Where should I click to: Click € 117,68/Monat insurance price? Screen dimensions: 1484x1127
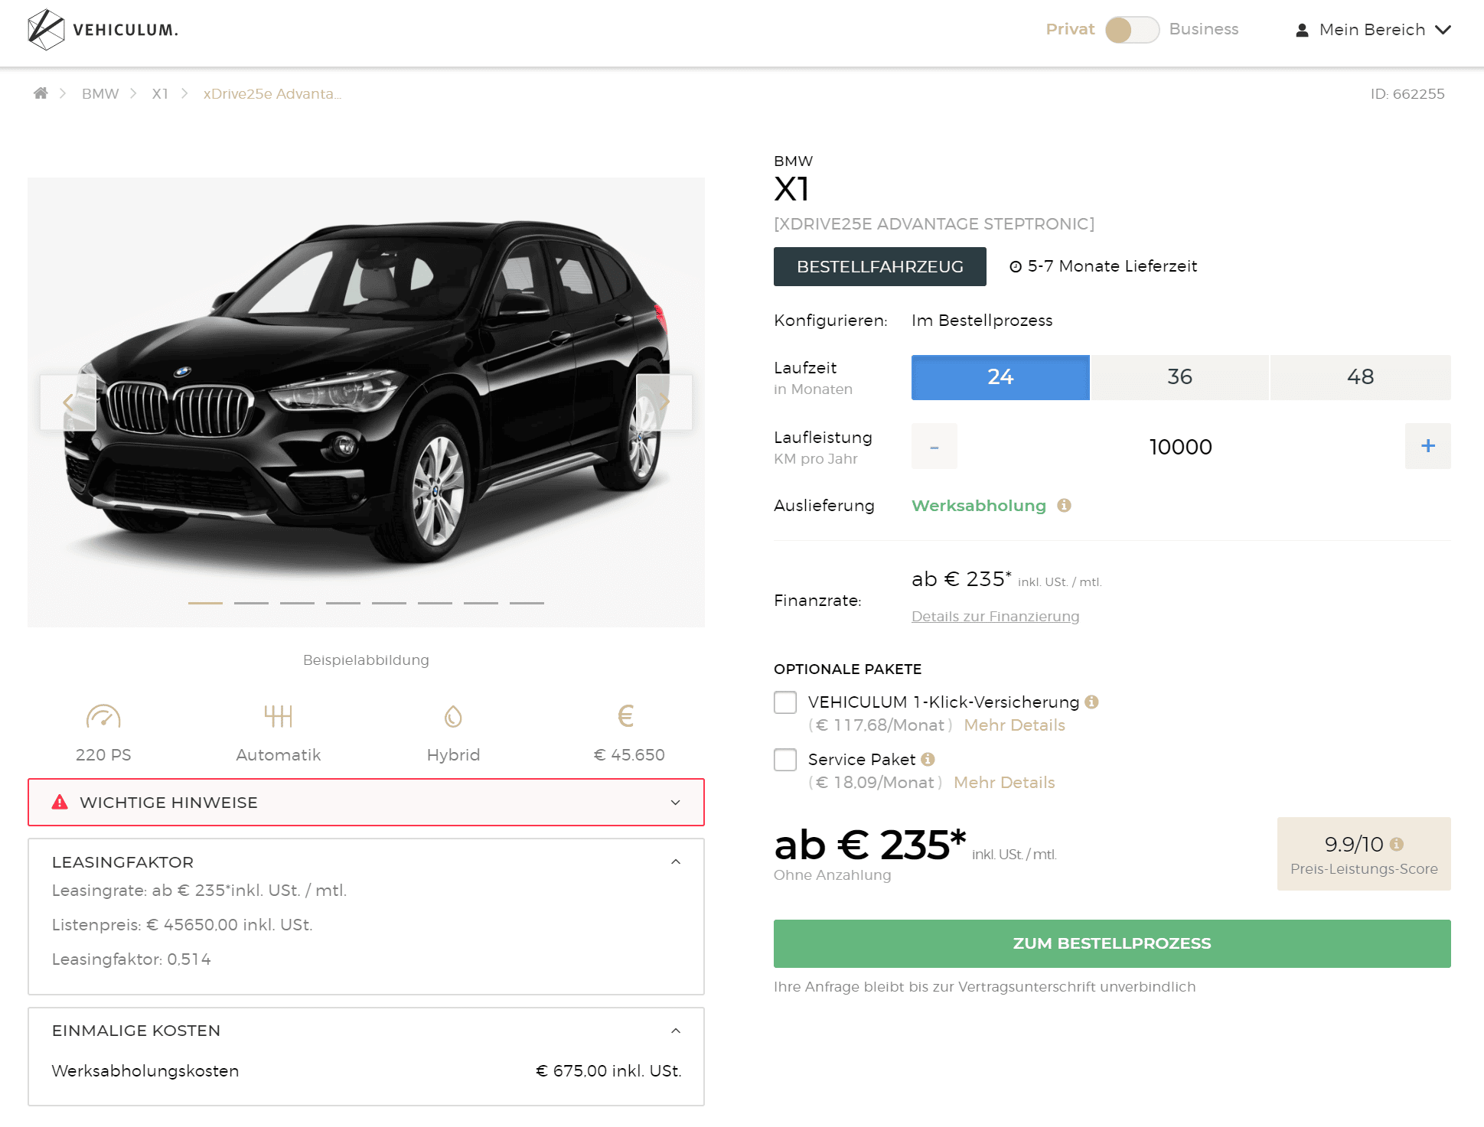880,725
